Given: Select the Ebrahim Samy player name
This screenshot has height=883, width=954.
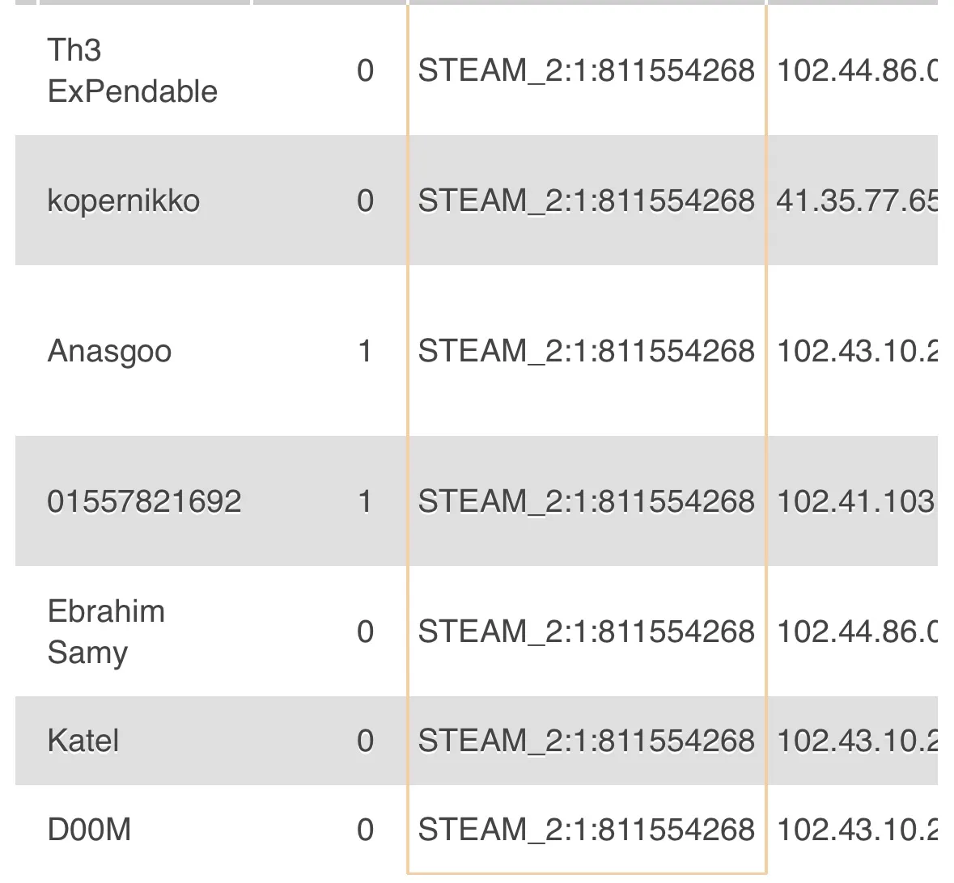Looking at the screenshot, I should [106, 632].
